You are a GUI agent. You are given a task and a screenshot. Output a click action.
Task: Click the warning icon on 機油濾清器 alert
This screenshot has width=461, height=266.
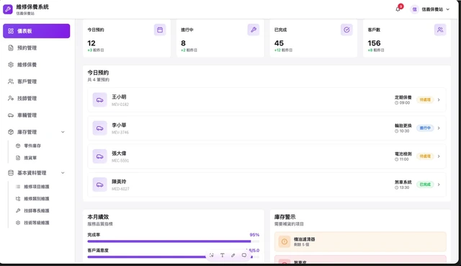click(285, 241)
